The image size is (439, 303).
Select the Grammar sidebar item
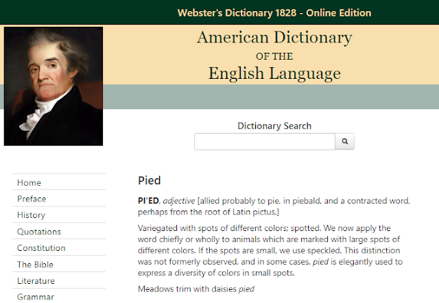[59, 297]
